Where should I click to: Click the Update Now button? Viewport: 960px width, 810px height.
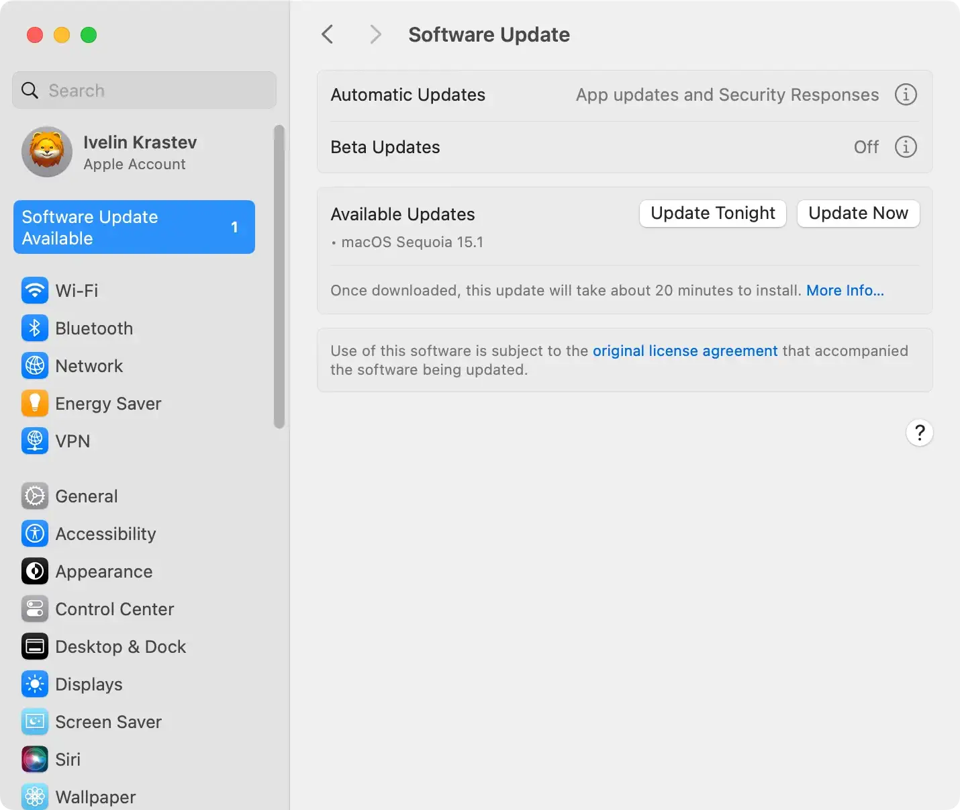(x=858, y=214)
